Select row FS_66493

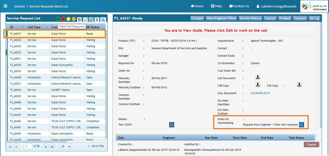coord(55,115)
